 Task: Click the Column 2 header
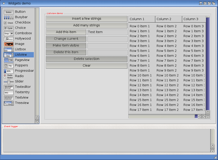tap(169, 19)
